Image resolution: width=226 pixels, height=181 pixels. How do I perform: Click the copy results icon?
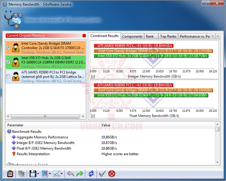pos(21,174)
